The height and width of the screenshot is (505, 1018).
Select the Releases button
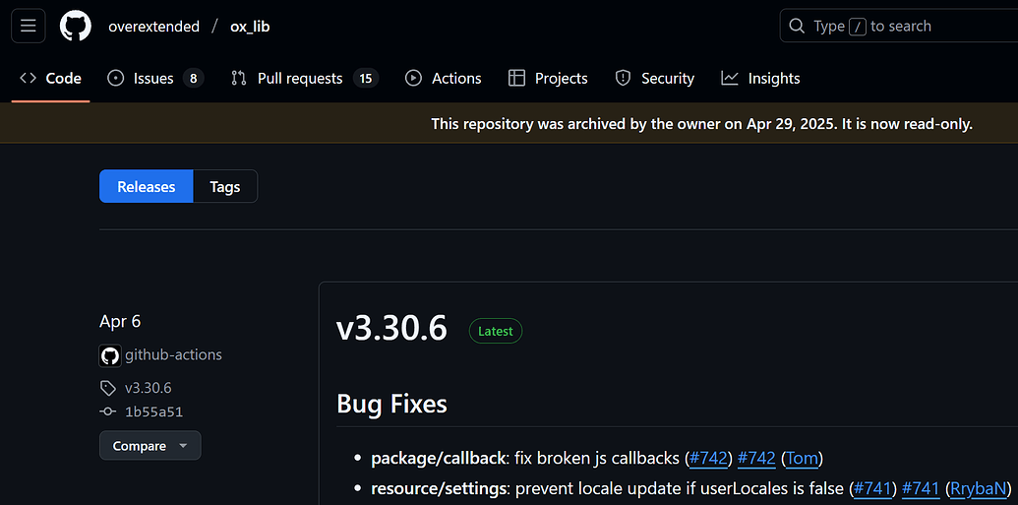click(x=147, y=186)
